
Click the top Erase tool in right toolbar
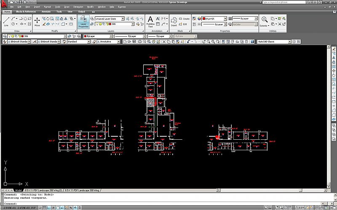pyautogui.click(x=334, y=49)
